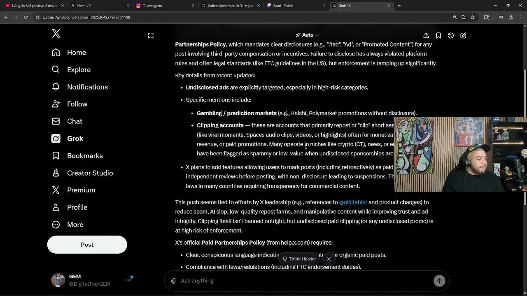Open Explore from the sidebar

(x=71, y=70)
